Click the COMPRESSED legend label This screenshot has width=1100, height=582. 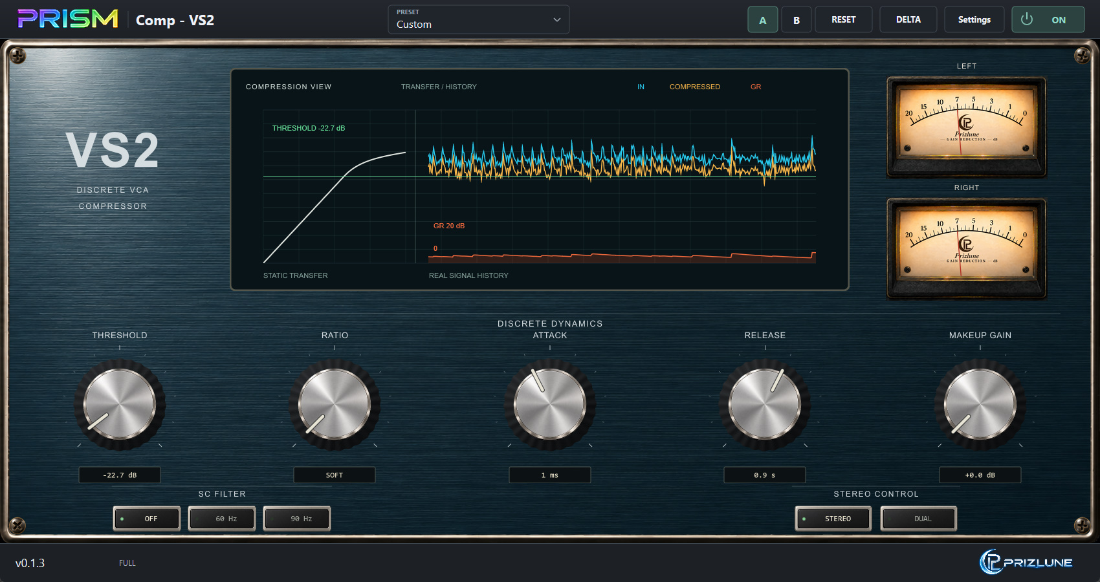click(695, 87)
